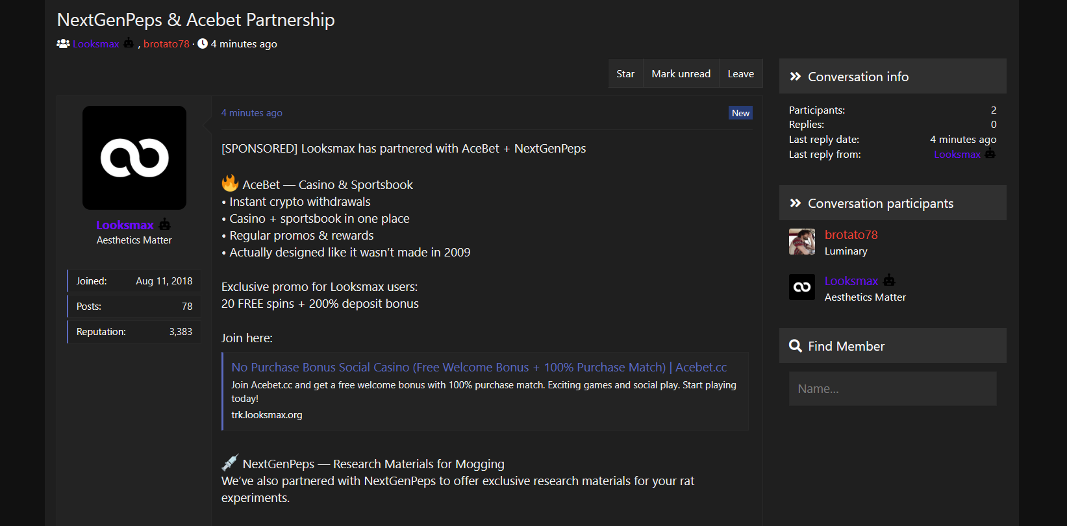Open Looksmax link in Last reply from row
The image size is (1067, 526).
tap(957, 155)
